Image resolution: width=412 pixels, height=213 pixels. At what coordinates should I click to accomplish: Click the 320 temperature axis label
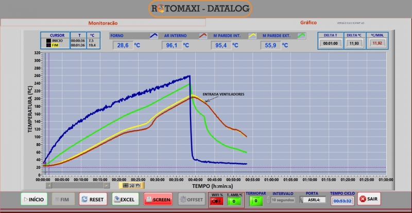[x=37, y=53]
